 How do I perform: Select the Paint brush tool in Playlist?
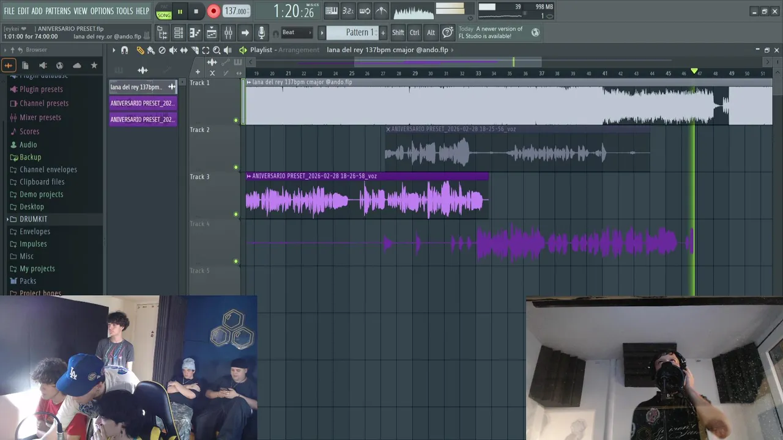point(150,50)
